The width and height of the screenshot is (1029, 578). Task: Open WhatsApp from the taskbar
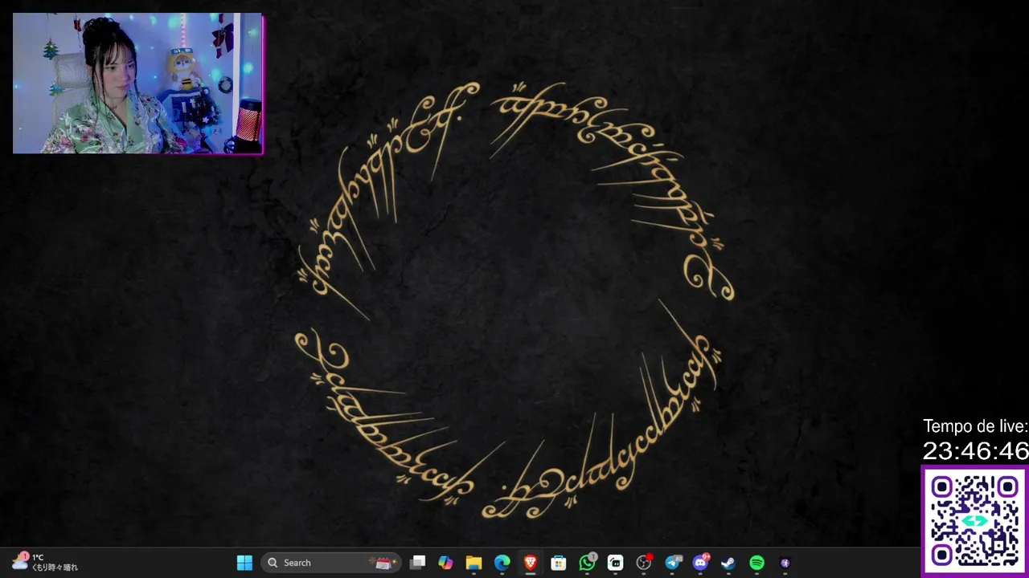(x=588, y=563)
